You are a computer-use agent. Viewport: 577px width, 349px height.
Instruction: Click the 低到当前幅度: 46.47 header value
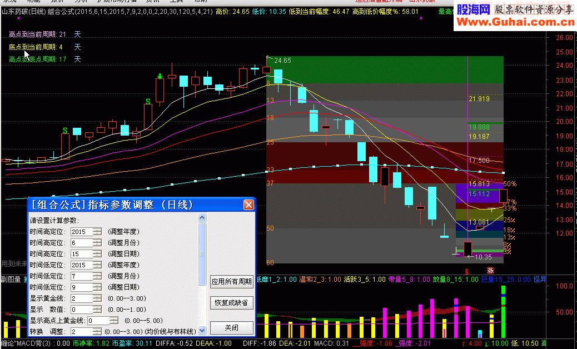point(319,12)
